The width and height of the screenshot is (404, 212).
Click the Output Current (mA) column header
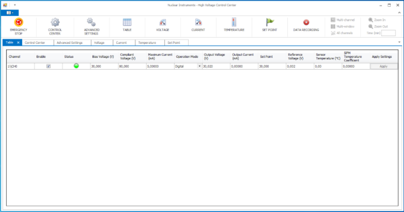(244, 57)
